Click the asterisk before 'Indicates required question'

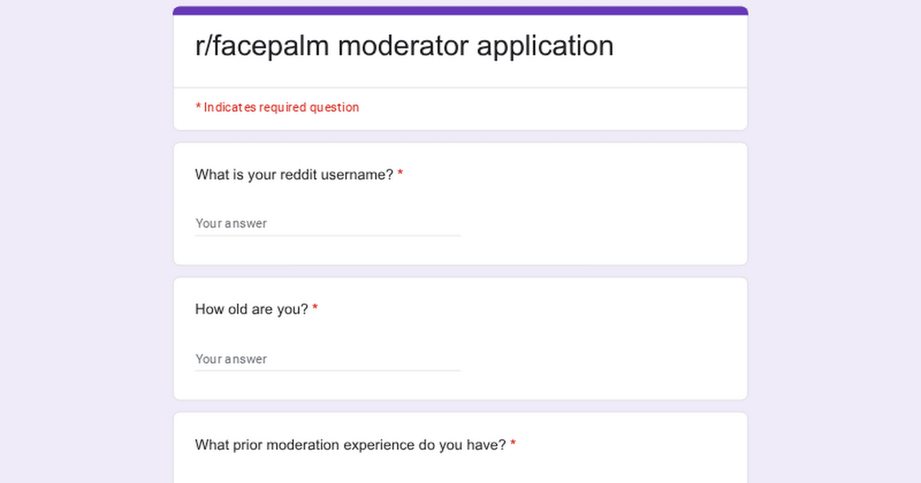click(198, 108)
